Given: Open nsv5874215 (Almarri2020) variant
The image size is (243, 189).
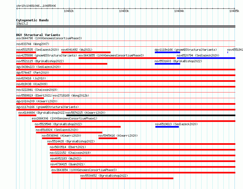Looking at the screenshot, I should tap(86, 113).
